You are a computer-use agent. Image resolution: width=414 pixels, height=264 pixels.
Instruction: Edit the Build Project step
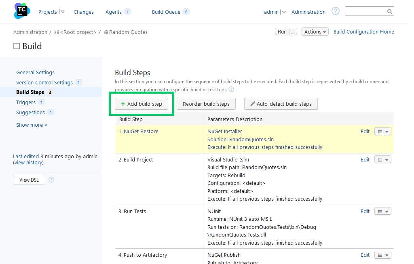point(365,159)
